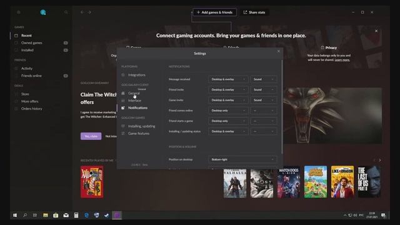Open Activity under Friends
The width and height of the screenshot is (400, 225).
click(27, 68)
